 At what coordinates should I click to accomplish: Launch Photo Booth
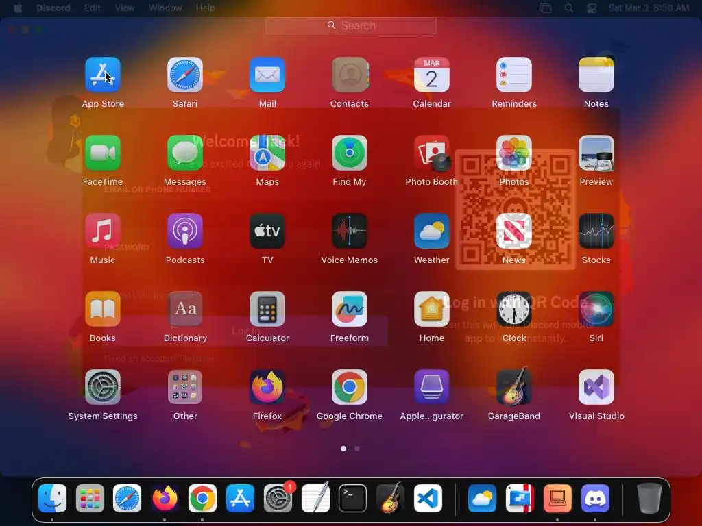pyautogui.click(x=432, y=153)
